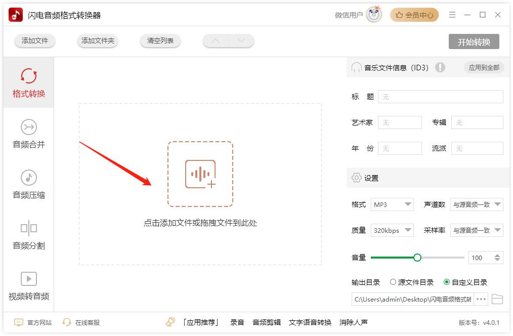Screen dimensions: 513x336
Task: Open the output folder browser icon
Action: tap(497, 299)
